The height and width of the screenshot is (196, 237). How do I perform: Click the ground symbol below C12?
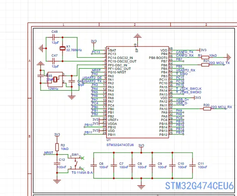(x=57, y=181)
